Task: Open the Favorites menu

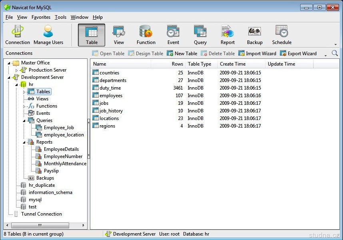Action: point(41,17)
